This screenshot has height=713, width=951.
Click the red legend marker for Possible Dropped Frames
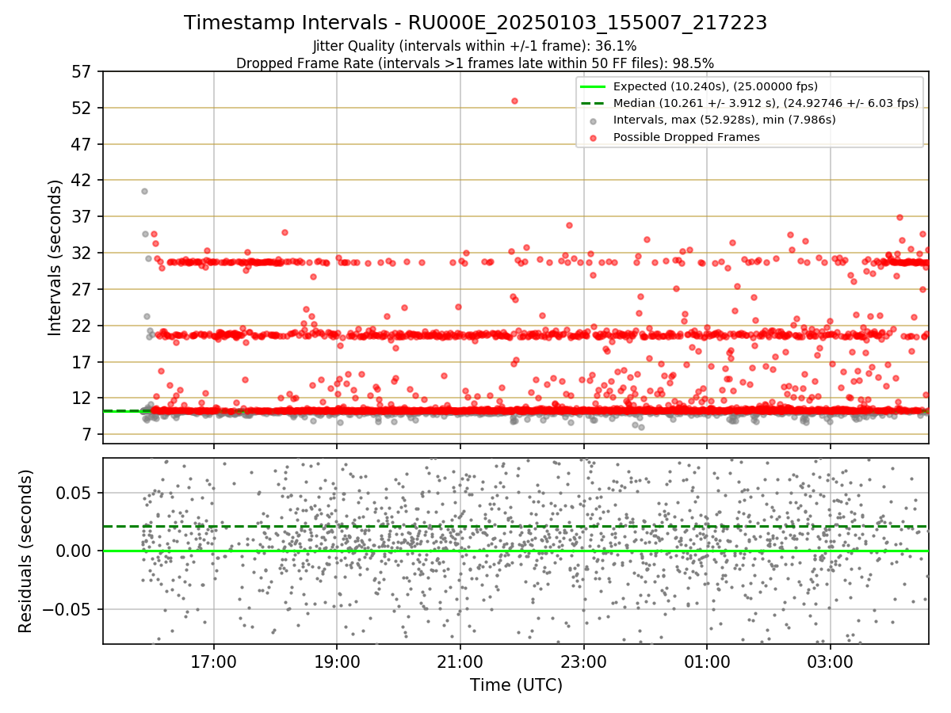pyautogui.click(x=594, y=137)
